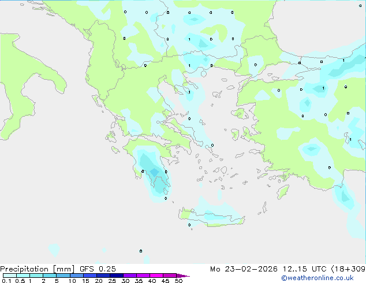Screen dimensions: 366x283
Task: Pick the 10–15 mm legend swatch
Action: tap(76, 275)
